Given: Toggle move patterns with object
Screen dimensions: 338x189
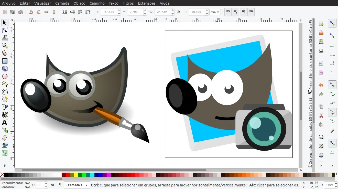Looking at the screenshot, I should pos(251,12).
